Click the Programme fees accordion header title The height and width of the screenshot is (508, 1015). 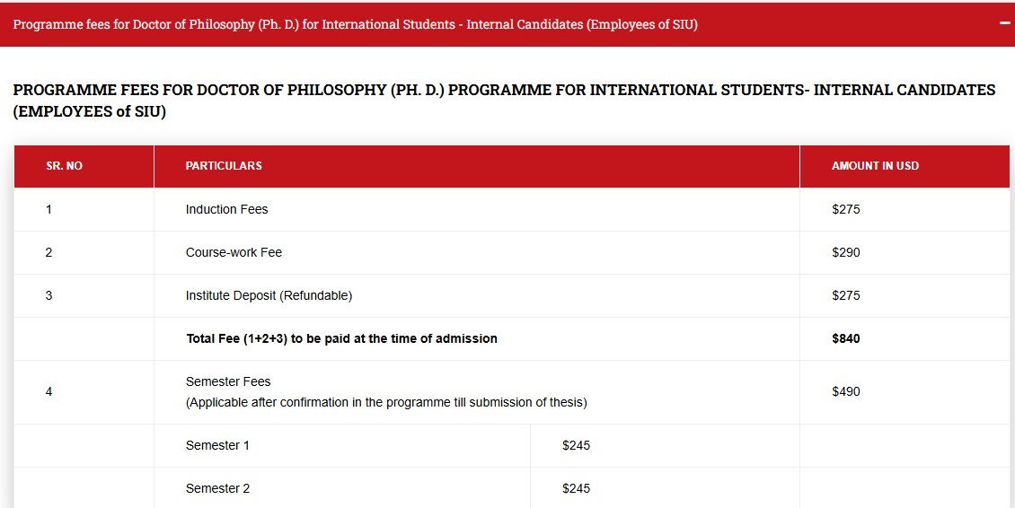[355, 24]
